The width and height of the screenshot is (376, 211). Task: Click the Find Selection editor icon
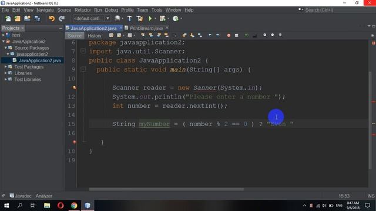click(143, 35)
